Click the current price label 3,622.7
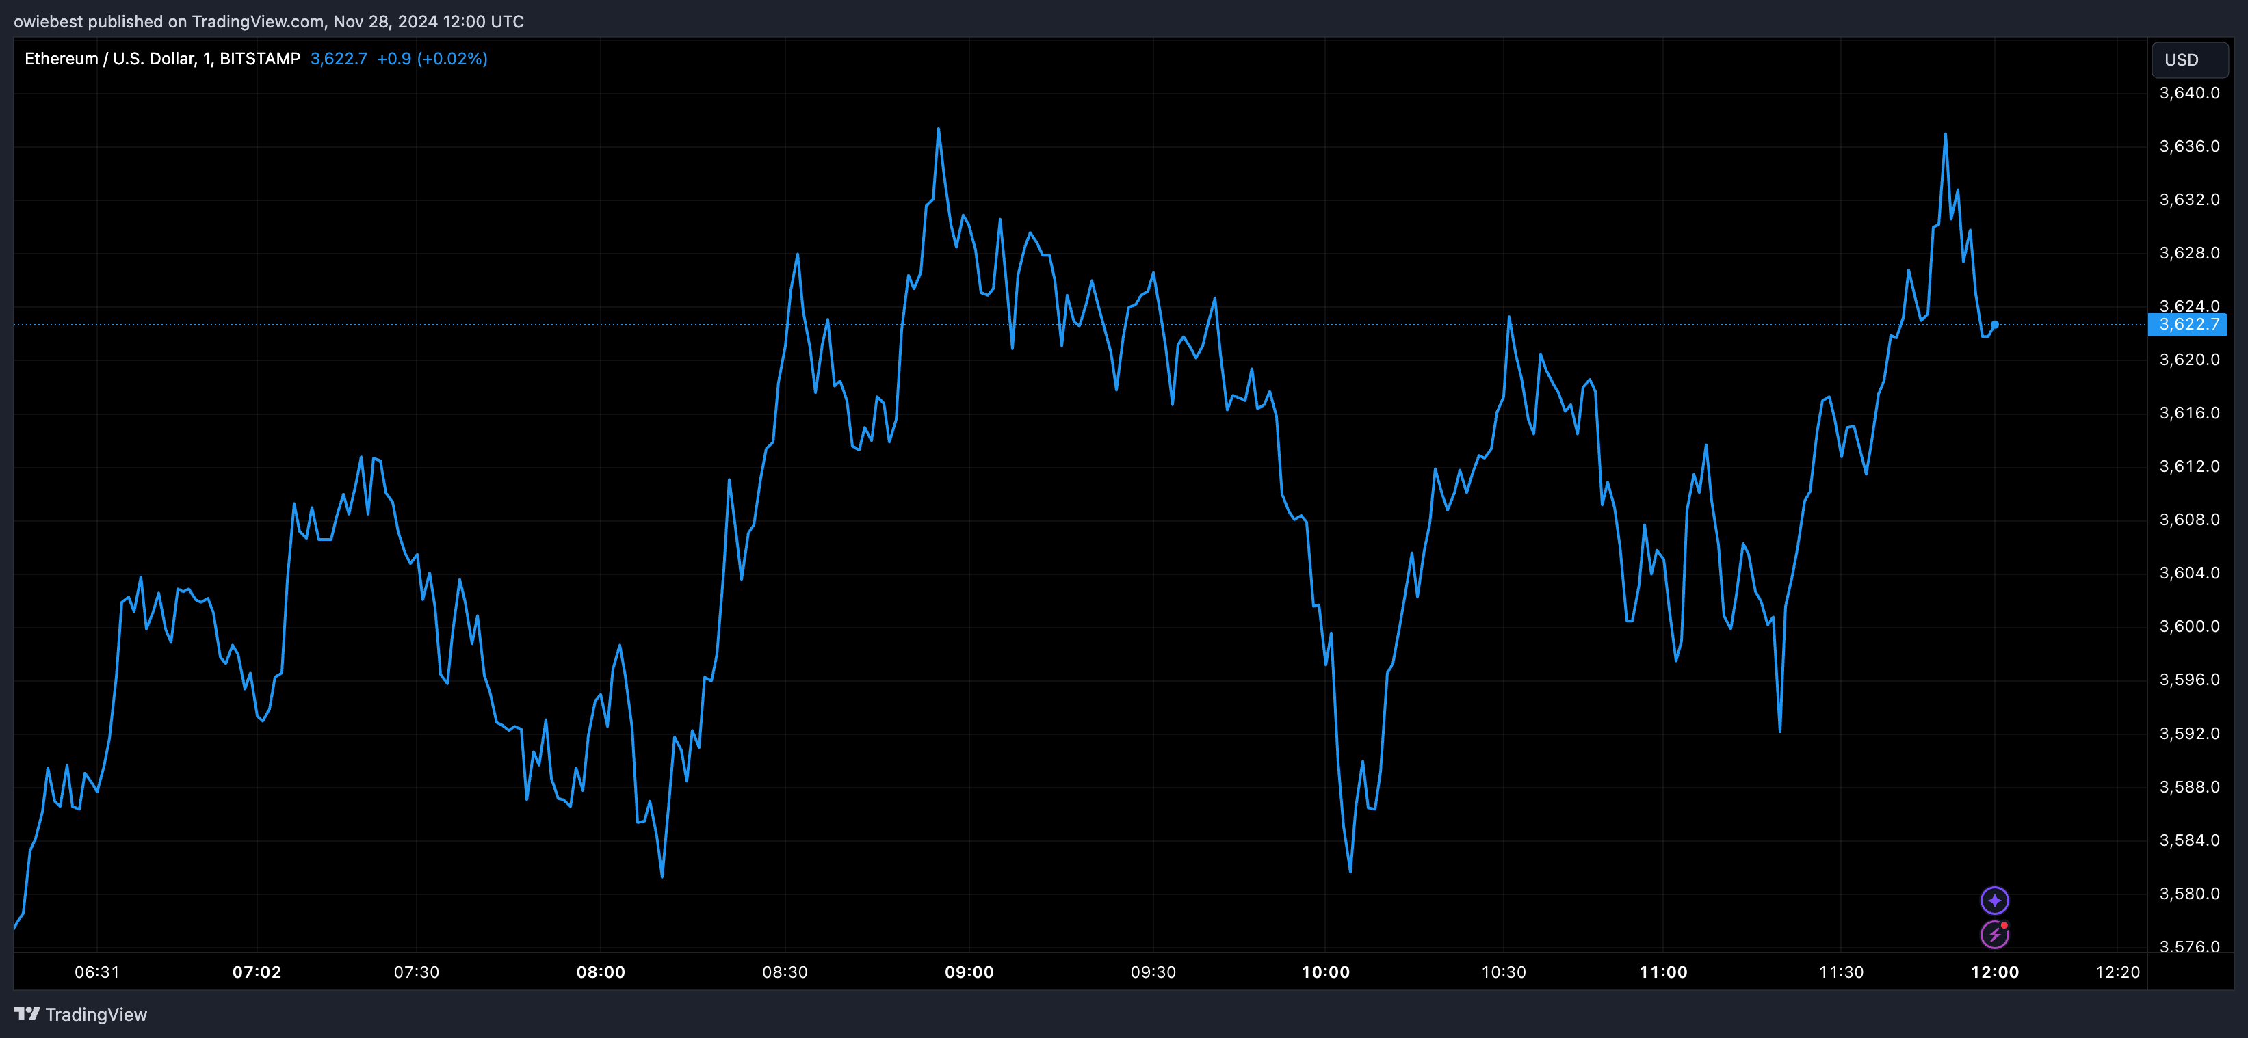The height and width of the screenshot is (1038, 2248). click(2188, 325)
